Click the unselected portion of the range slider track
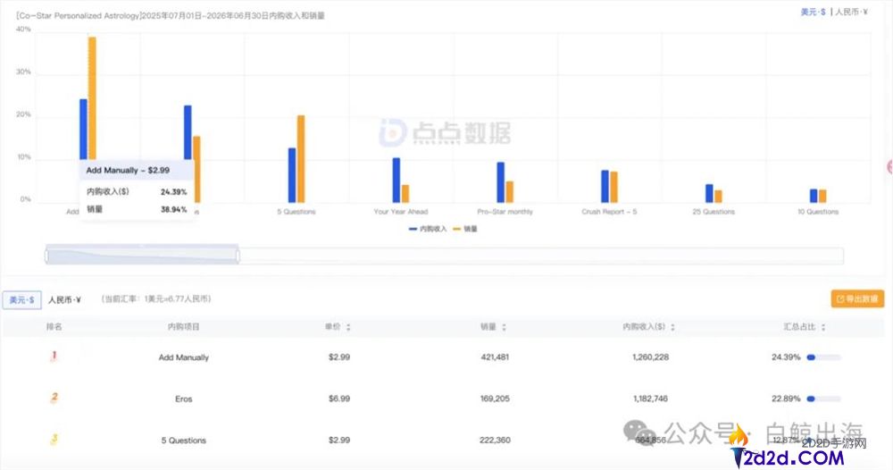Image resolution: width=893 pixels, height=470 pixels. [x=541, y=256]
